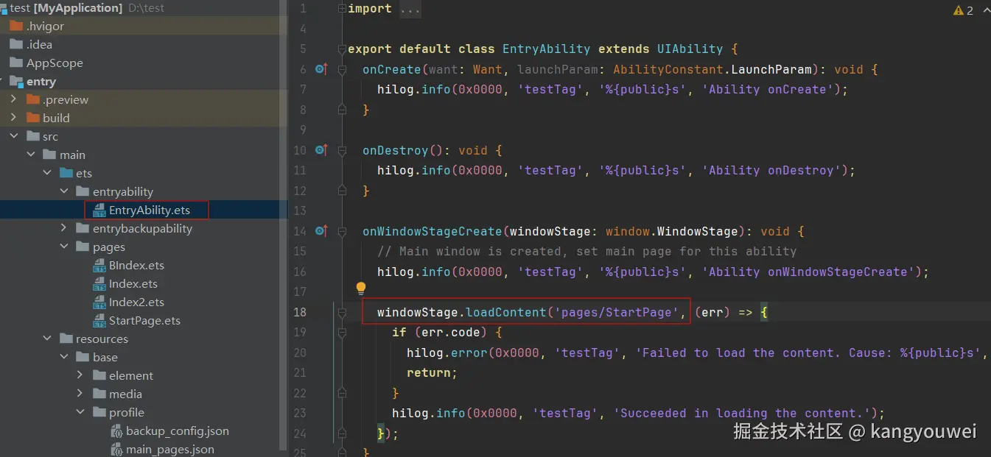Click the UIAbility class name on line 5

coord(690,49)
